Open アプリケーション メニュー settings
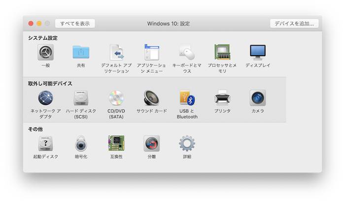This screenshot has width=345, height=203. click(x=152, y=52)
